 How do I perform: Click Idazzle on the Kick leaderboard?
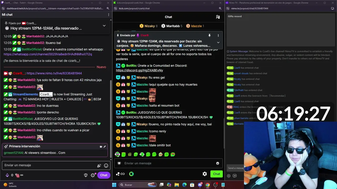pos(195,26)
